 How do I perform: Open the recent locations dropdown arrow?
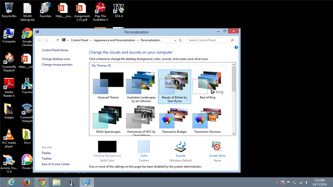(x=52, y=40)
